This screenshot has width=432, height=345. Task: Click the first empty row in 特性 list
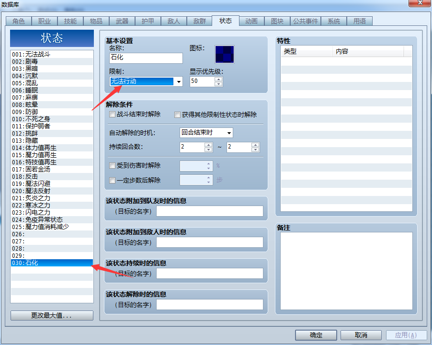click(x=346, y=61)
